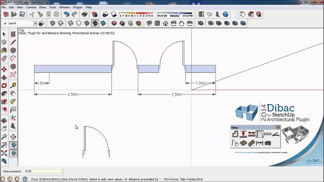Click the 0.50m dimension label
324x182 pixels.
point(42,83)
